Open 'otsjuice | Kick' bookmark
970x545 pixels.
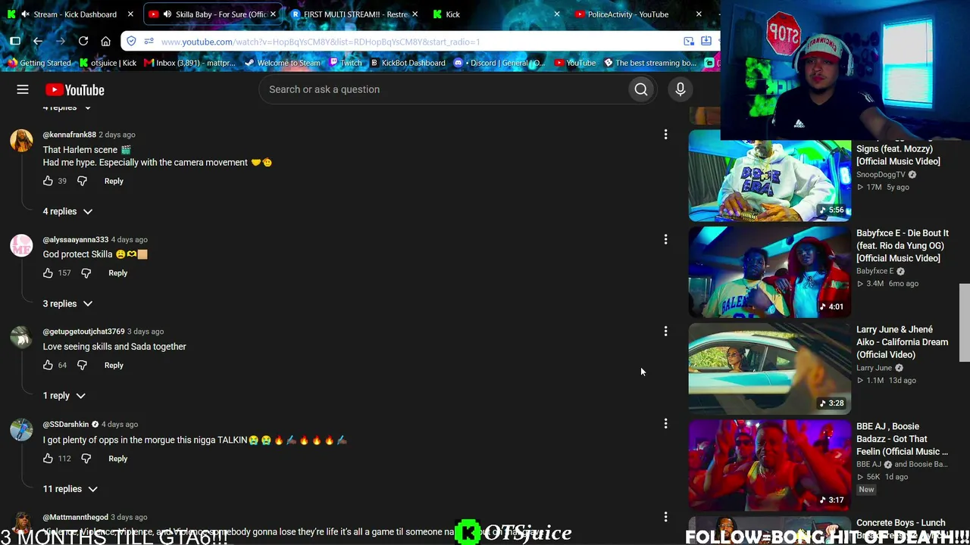click(108, 63)
